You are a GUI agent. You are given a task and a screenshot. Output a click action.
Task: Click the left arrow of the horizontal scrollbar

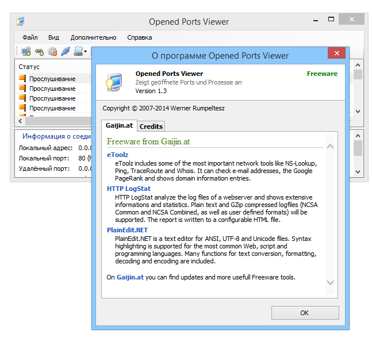(20, 121)
